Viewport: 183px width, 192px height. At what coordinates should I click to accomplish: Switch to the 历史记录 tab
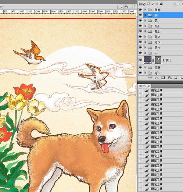coord(144,86)
